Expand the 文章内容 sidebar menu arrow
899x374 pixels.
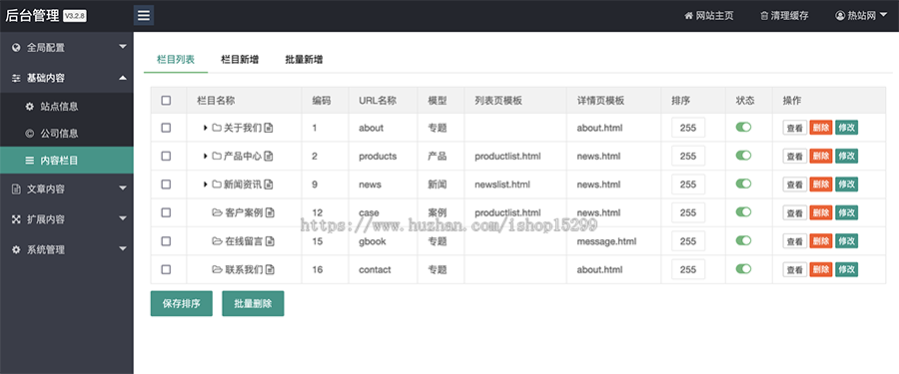[x=123, y=187]
